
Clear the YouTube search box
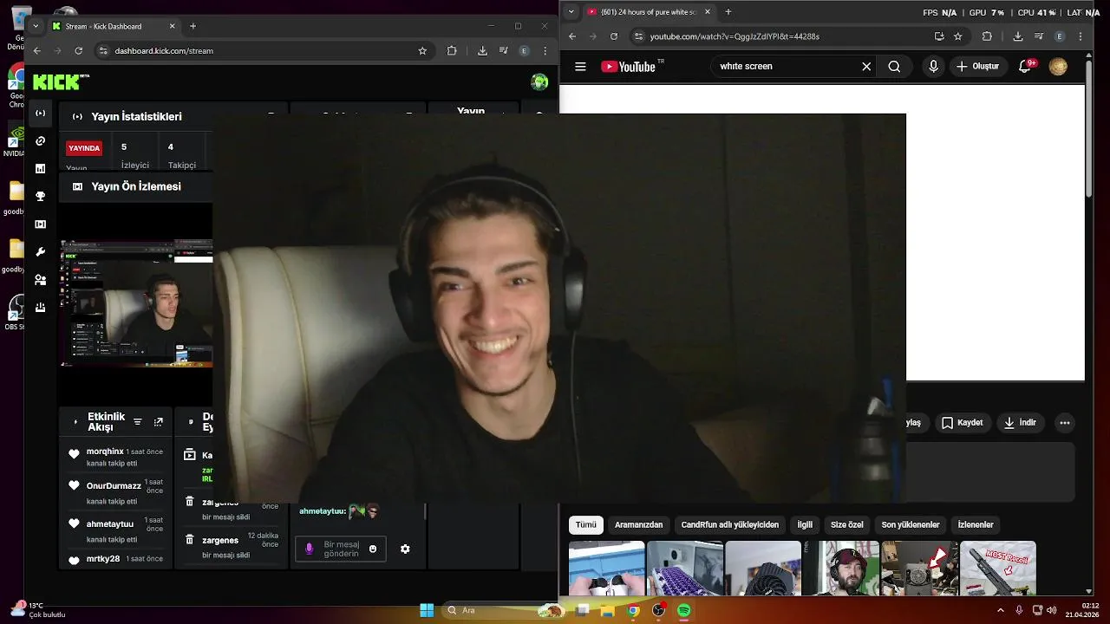(866, 67)
